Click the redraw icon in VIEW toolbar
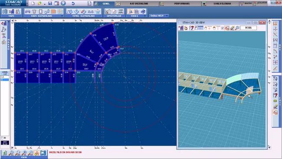The height and width of the screenshot is (159, 282). tap(4, 153)
